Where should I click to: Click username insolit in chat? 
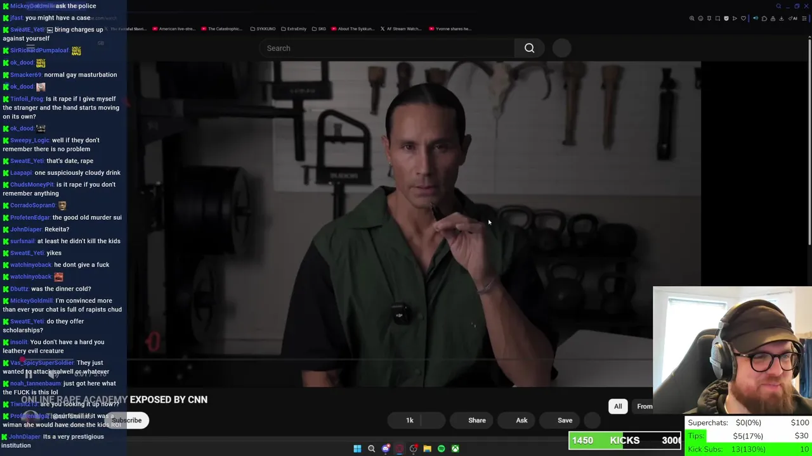[18, 342]
